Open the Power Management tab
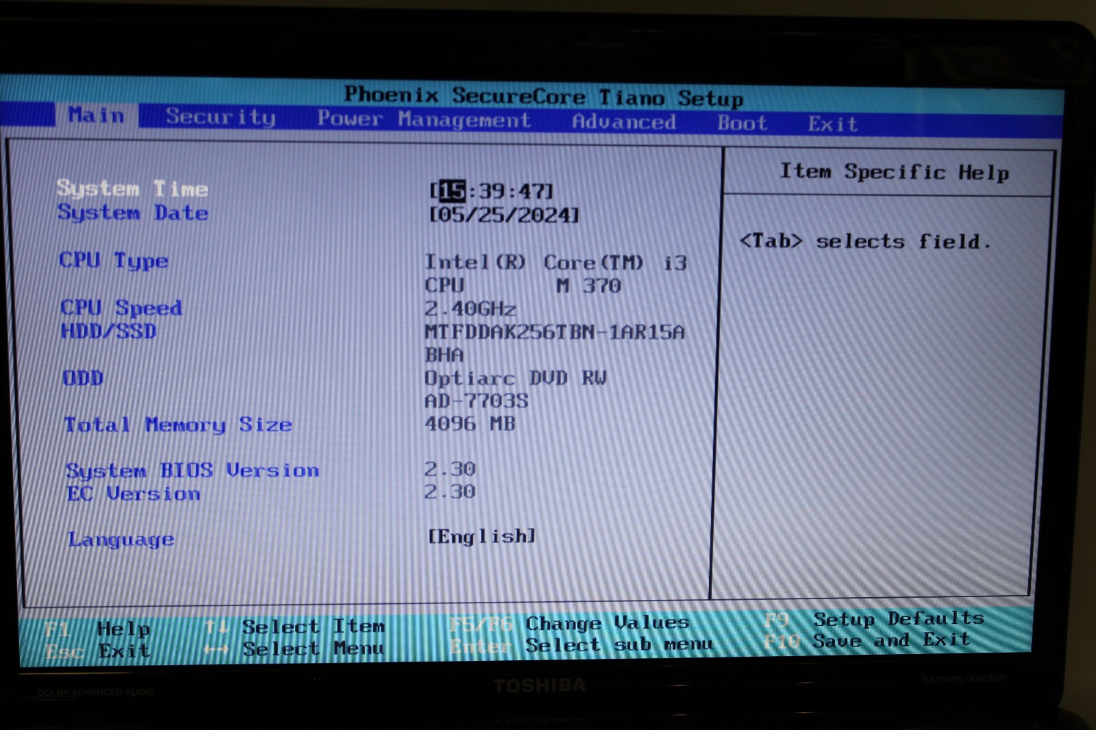 423,119
